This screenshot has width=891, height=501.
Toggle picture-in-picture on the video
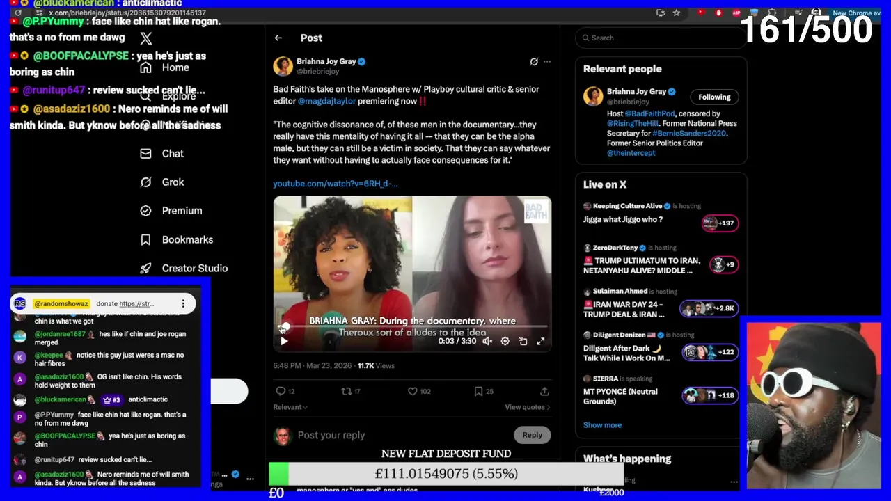(523, 341)
